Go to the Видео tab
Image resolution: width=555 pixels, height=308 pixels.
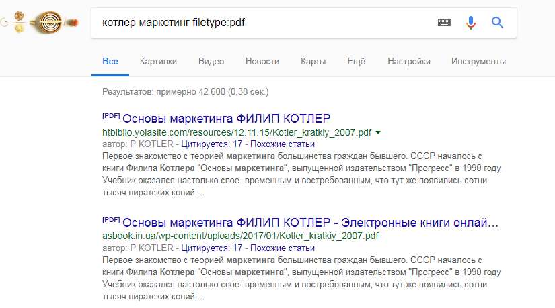(x=211, y=62)
